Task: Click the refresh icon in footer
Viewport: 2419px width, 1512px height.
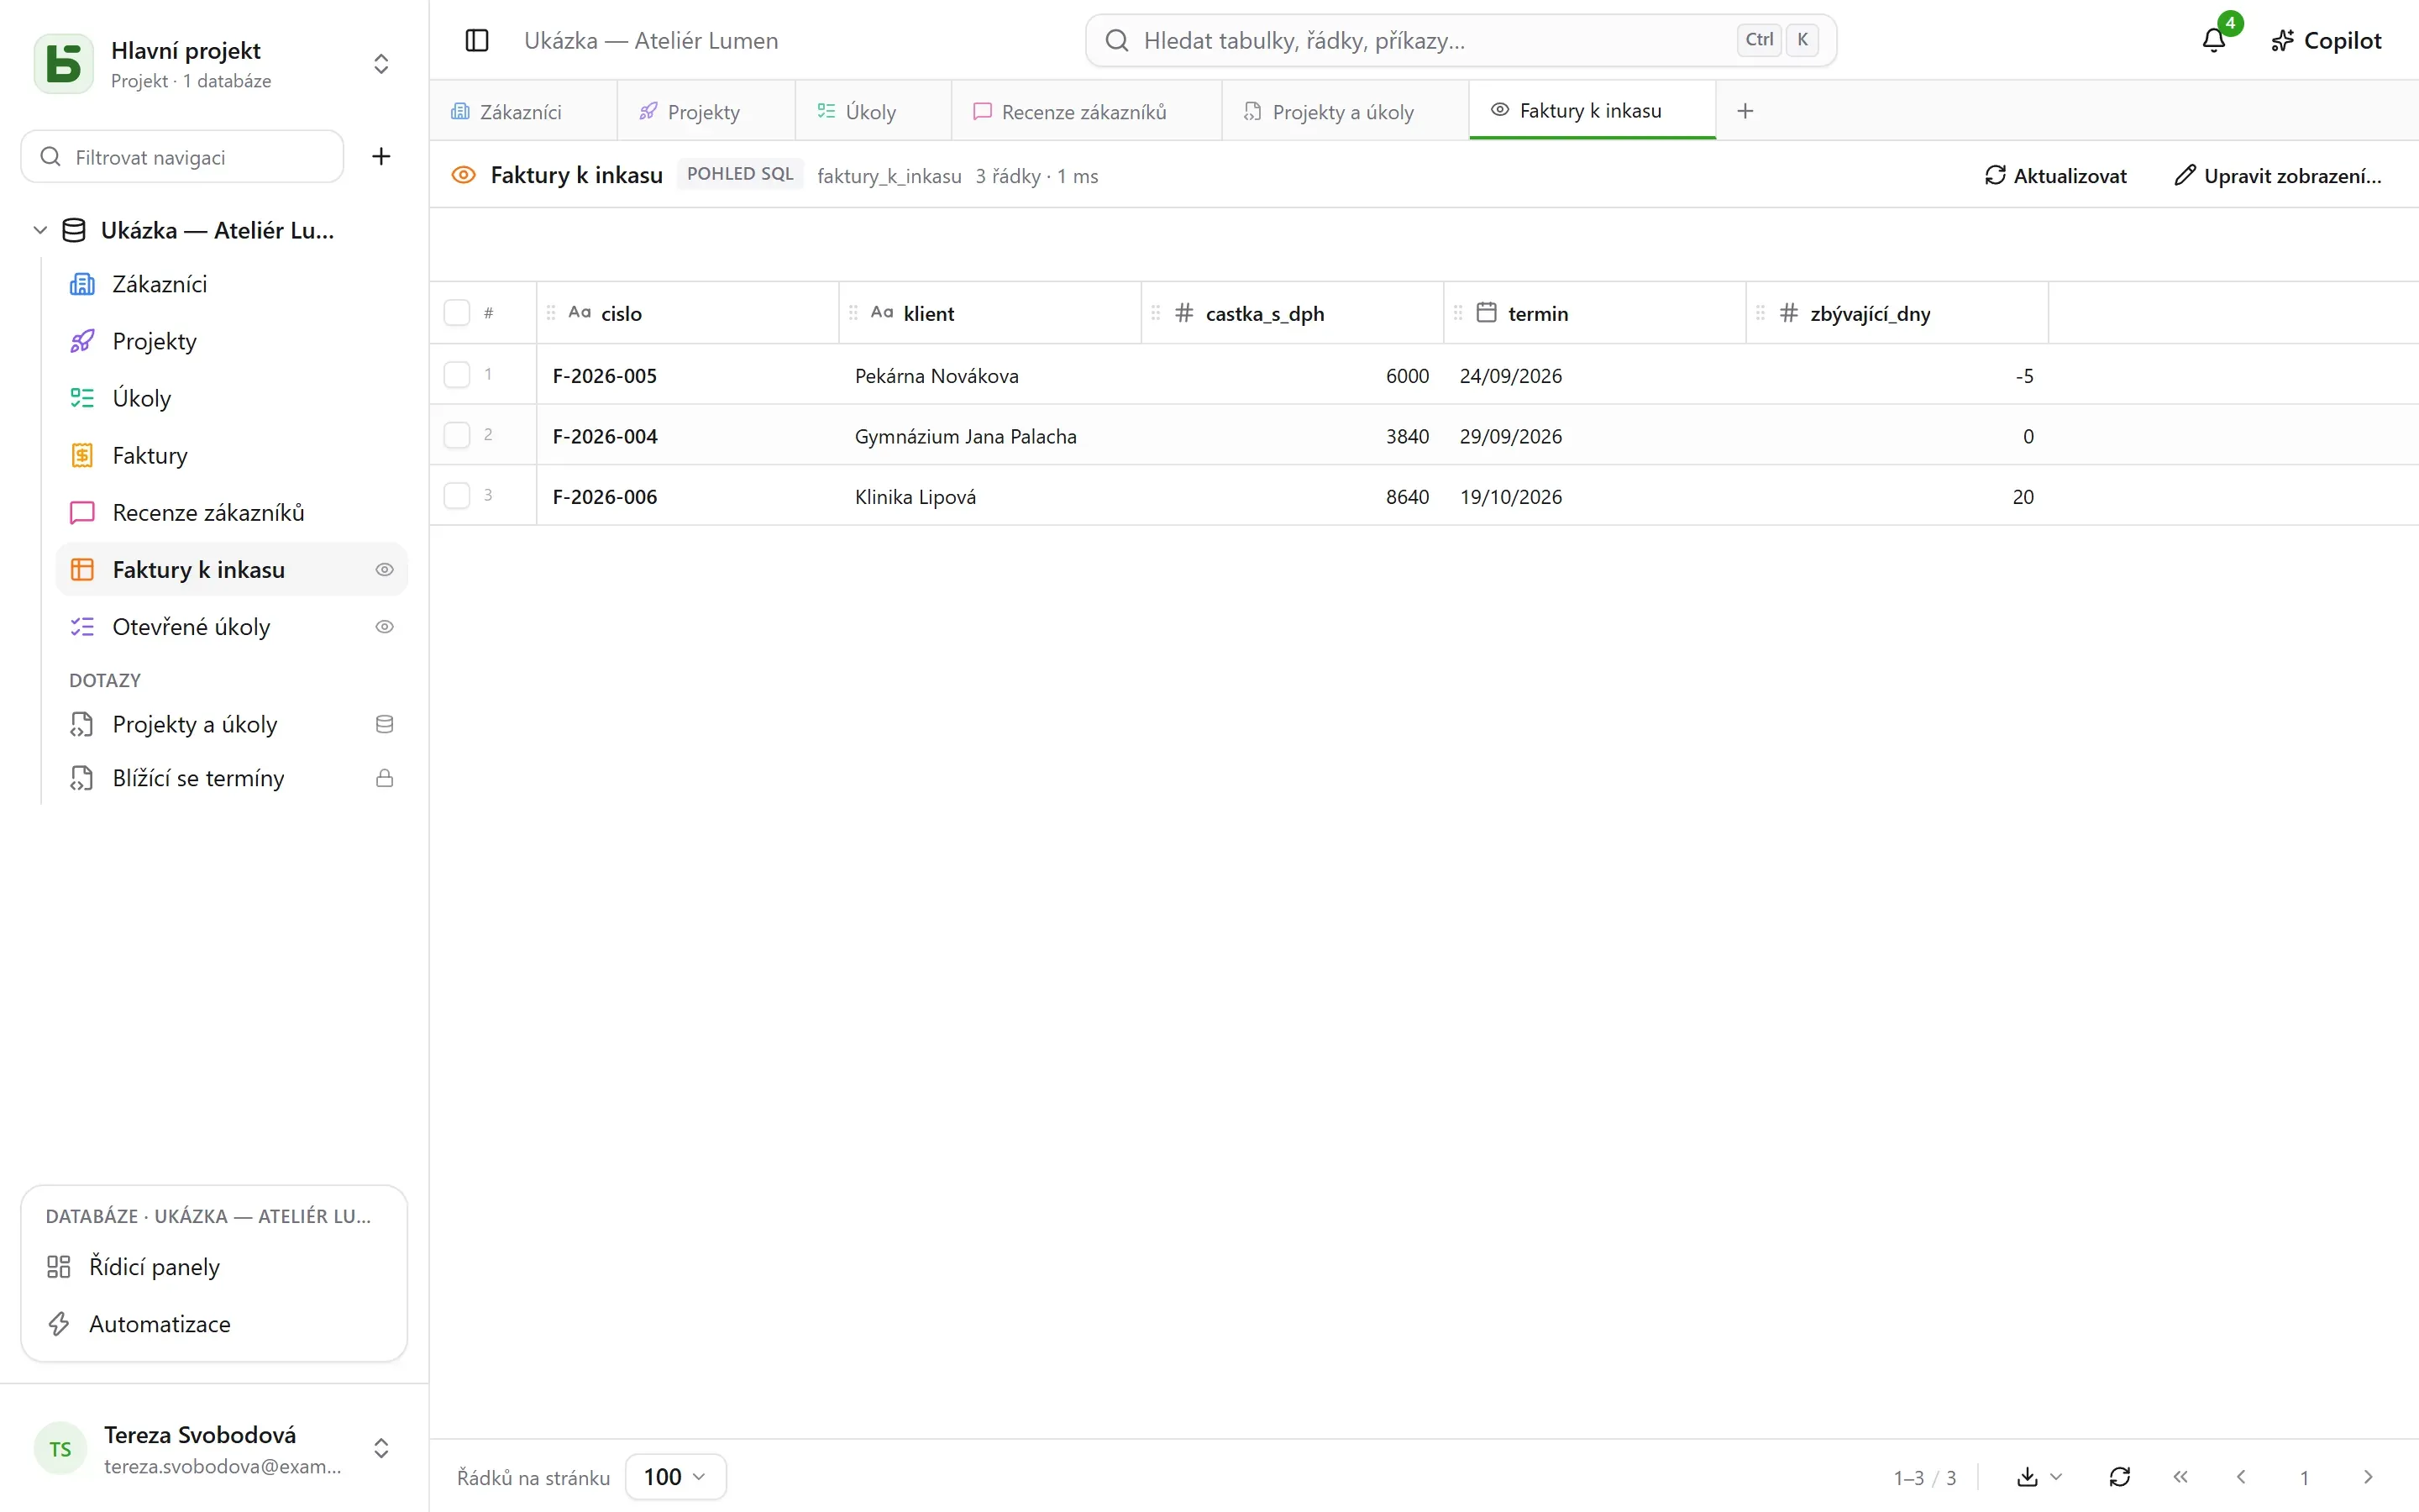Action: point(2119,1477)
